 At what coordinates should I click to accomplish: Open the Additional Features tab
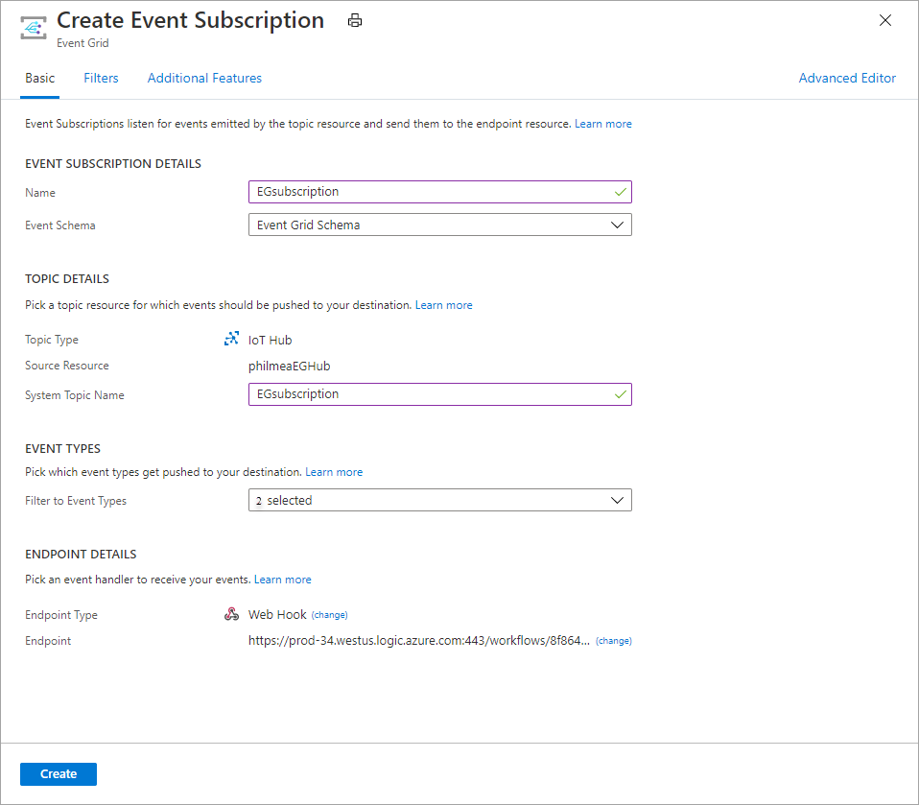pos(204,79)
